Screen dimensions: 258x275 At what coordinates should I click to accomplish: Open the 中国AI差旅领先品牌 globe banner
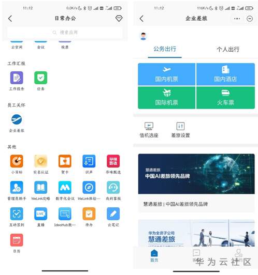tap(196, 174)
